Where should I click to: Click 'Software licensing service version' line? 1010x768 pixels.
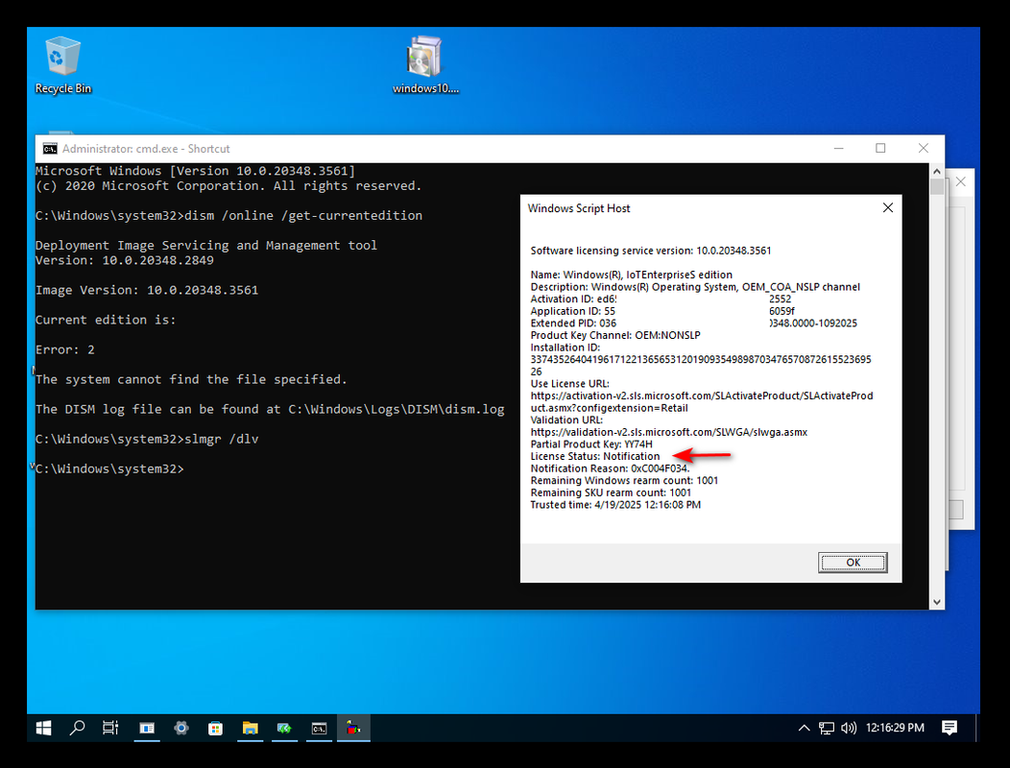point(651,251)
